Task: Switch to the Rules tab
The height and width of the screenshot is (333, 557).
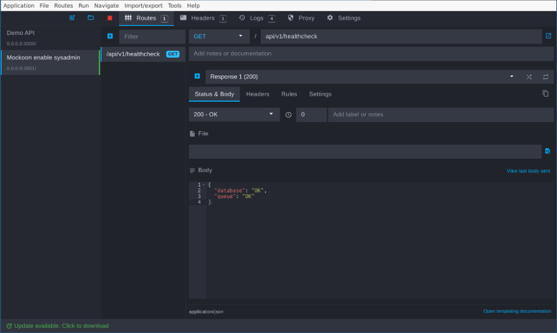Action: click(x=289, y=94)
